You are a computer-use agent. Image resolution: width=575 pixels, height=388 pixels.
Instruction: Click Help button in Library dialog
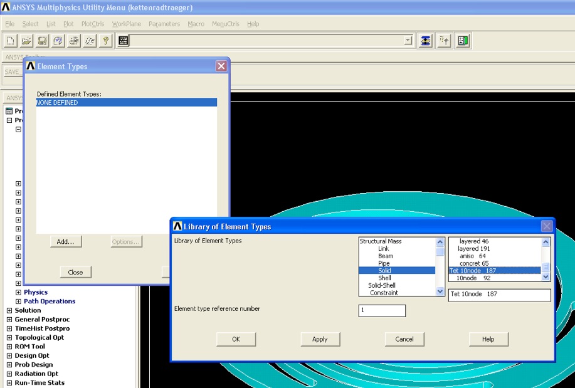point(488,339)
